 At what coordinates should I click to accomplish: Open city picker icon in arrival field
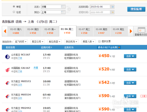[x=63, y=12]
